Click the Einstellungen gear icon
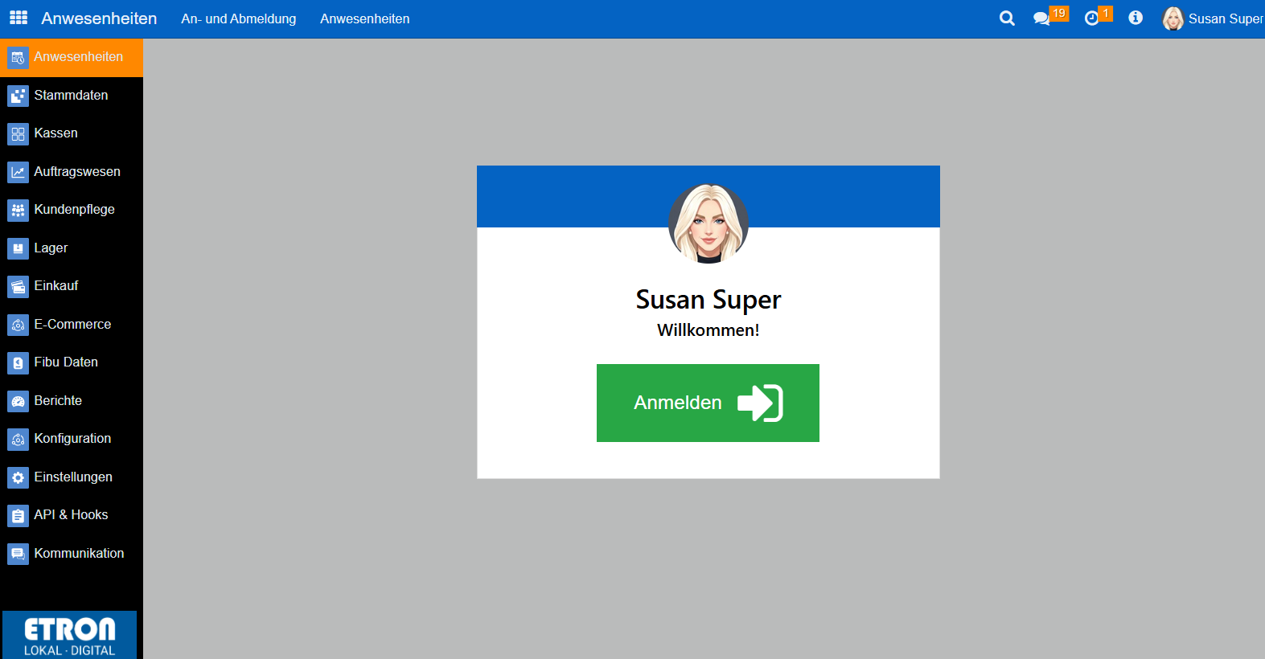 tap(18, 477)
